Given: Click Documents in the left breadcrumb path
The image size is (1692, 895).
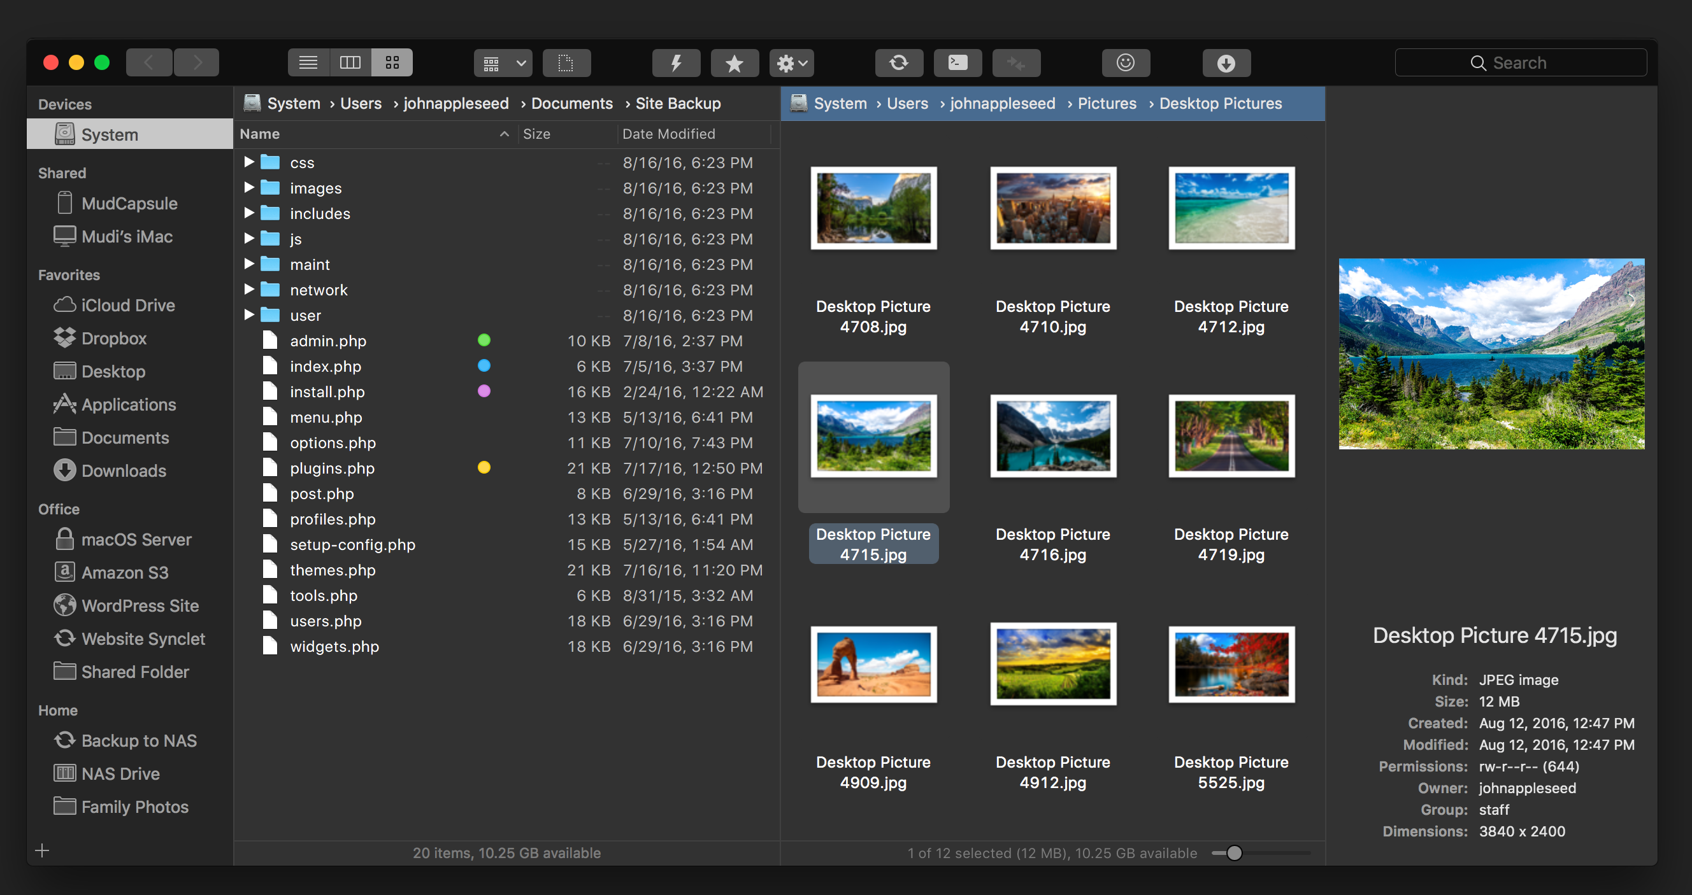Looking at the screenshot, I should (x=571, y=103).
